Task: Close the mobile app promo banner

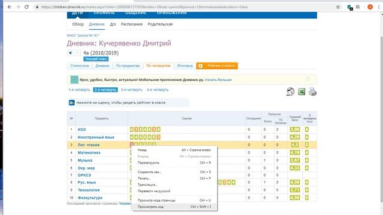Action: [308, 79]
